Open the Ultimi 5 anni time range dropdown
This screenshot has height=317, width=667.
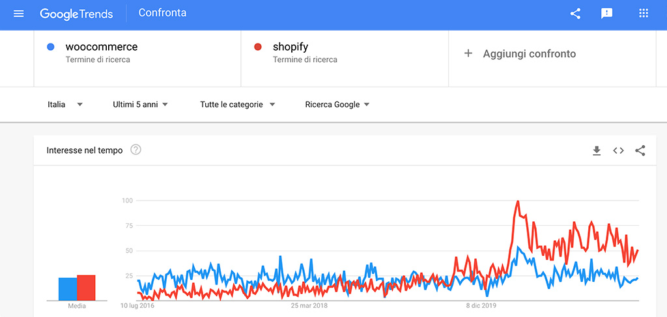(141, 105)
